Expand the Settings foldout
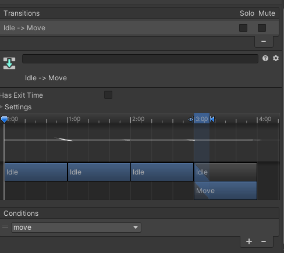Screen dimensions: 284x253 tap(2, 106)
